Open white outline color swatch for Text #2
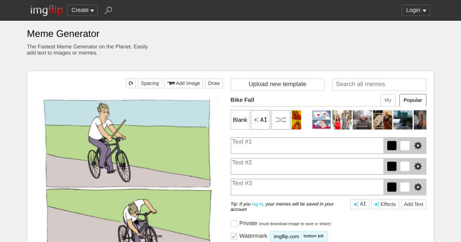The width and height of the screenshot is (461, 242). [x=405, y=167]
